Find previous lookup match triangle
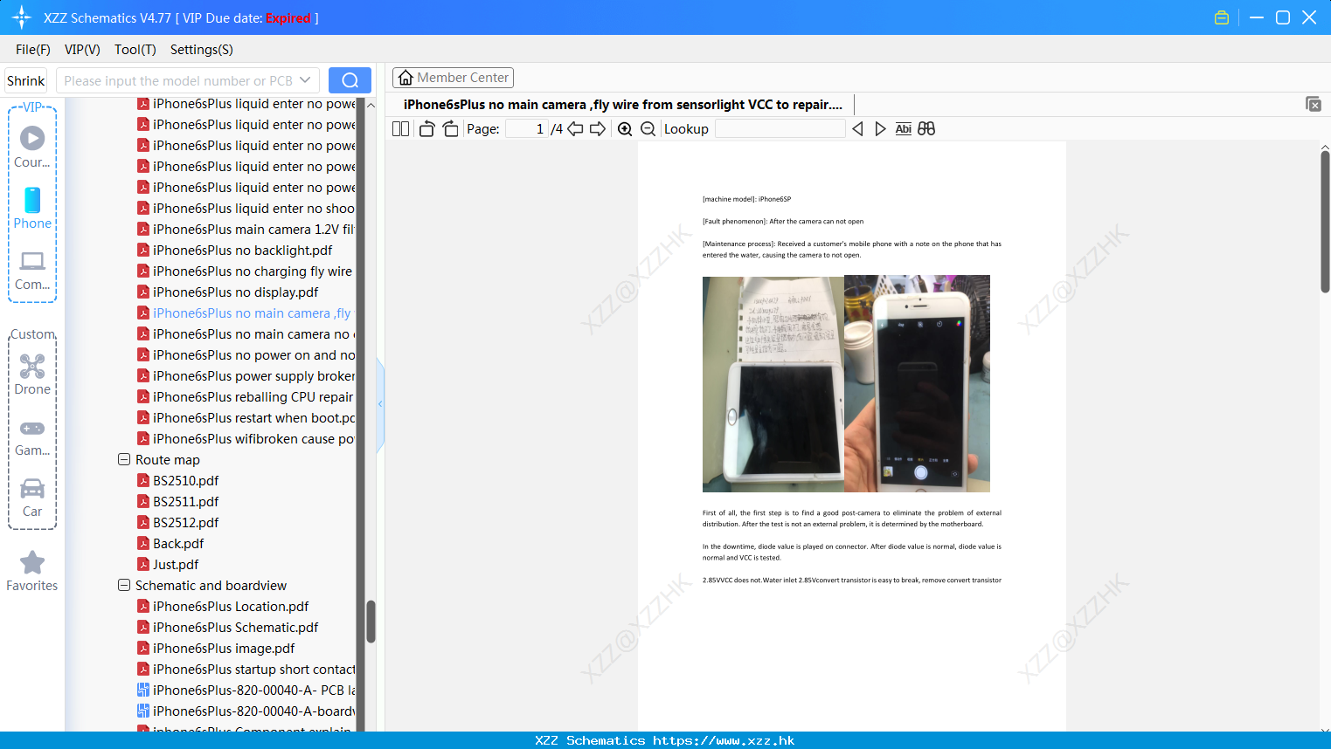 [857, 129]
